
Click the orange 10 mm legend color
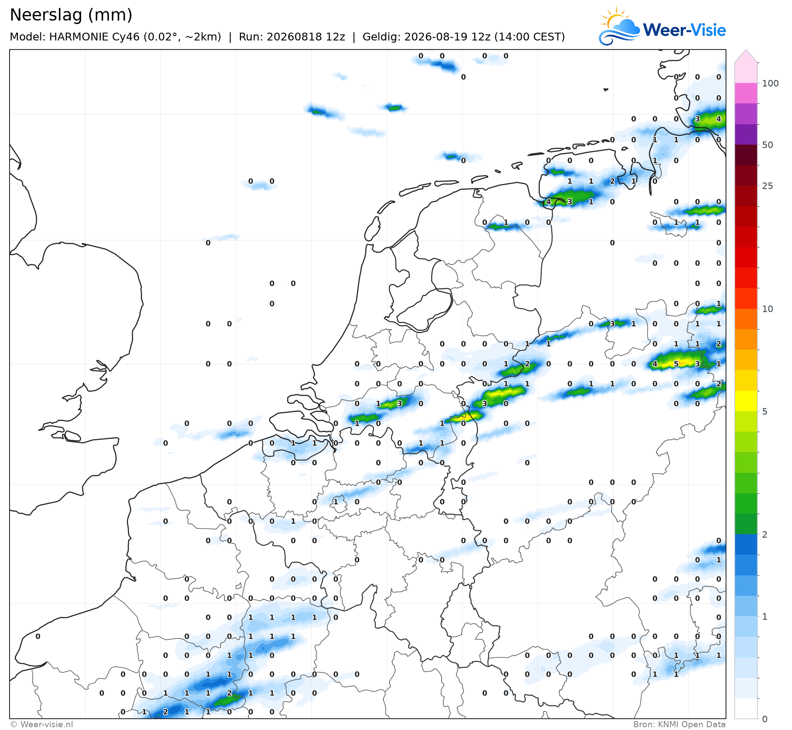click(x=746, y=319)
